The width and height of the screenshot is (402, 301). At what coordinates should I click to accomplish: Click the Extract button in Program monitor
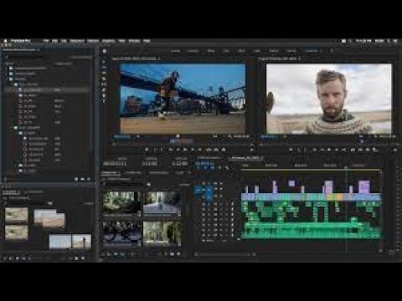point(360,150)
